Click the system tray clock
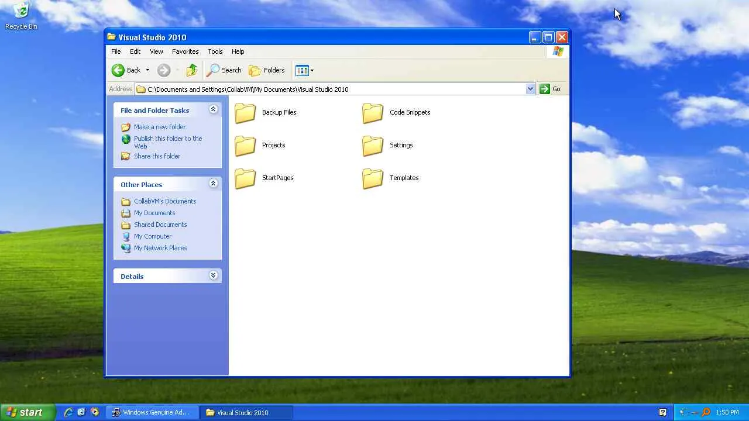The image size is (749, 421). click(727, 412)
